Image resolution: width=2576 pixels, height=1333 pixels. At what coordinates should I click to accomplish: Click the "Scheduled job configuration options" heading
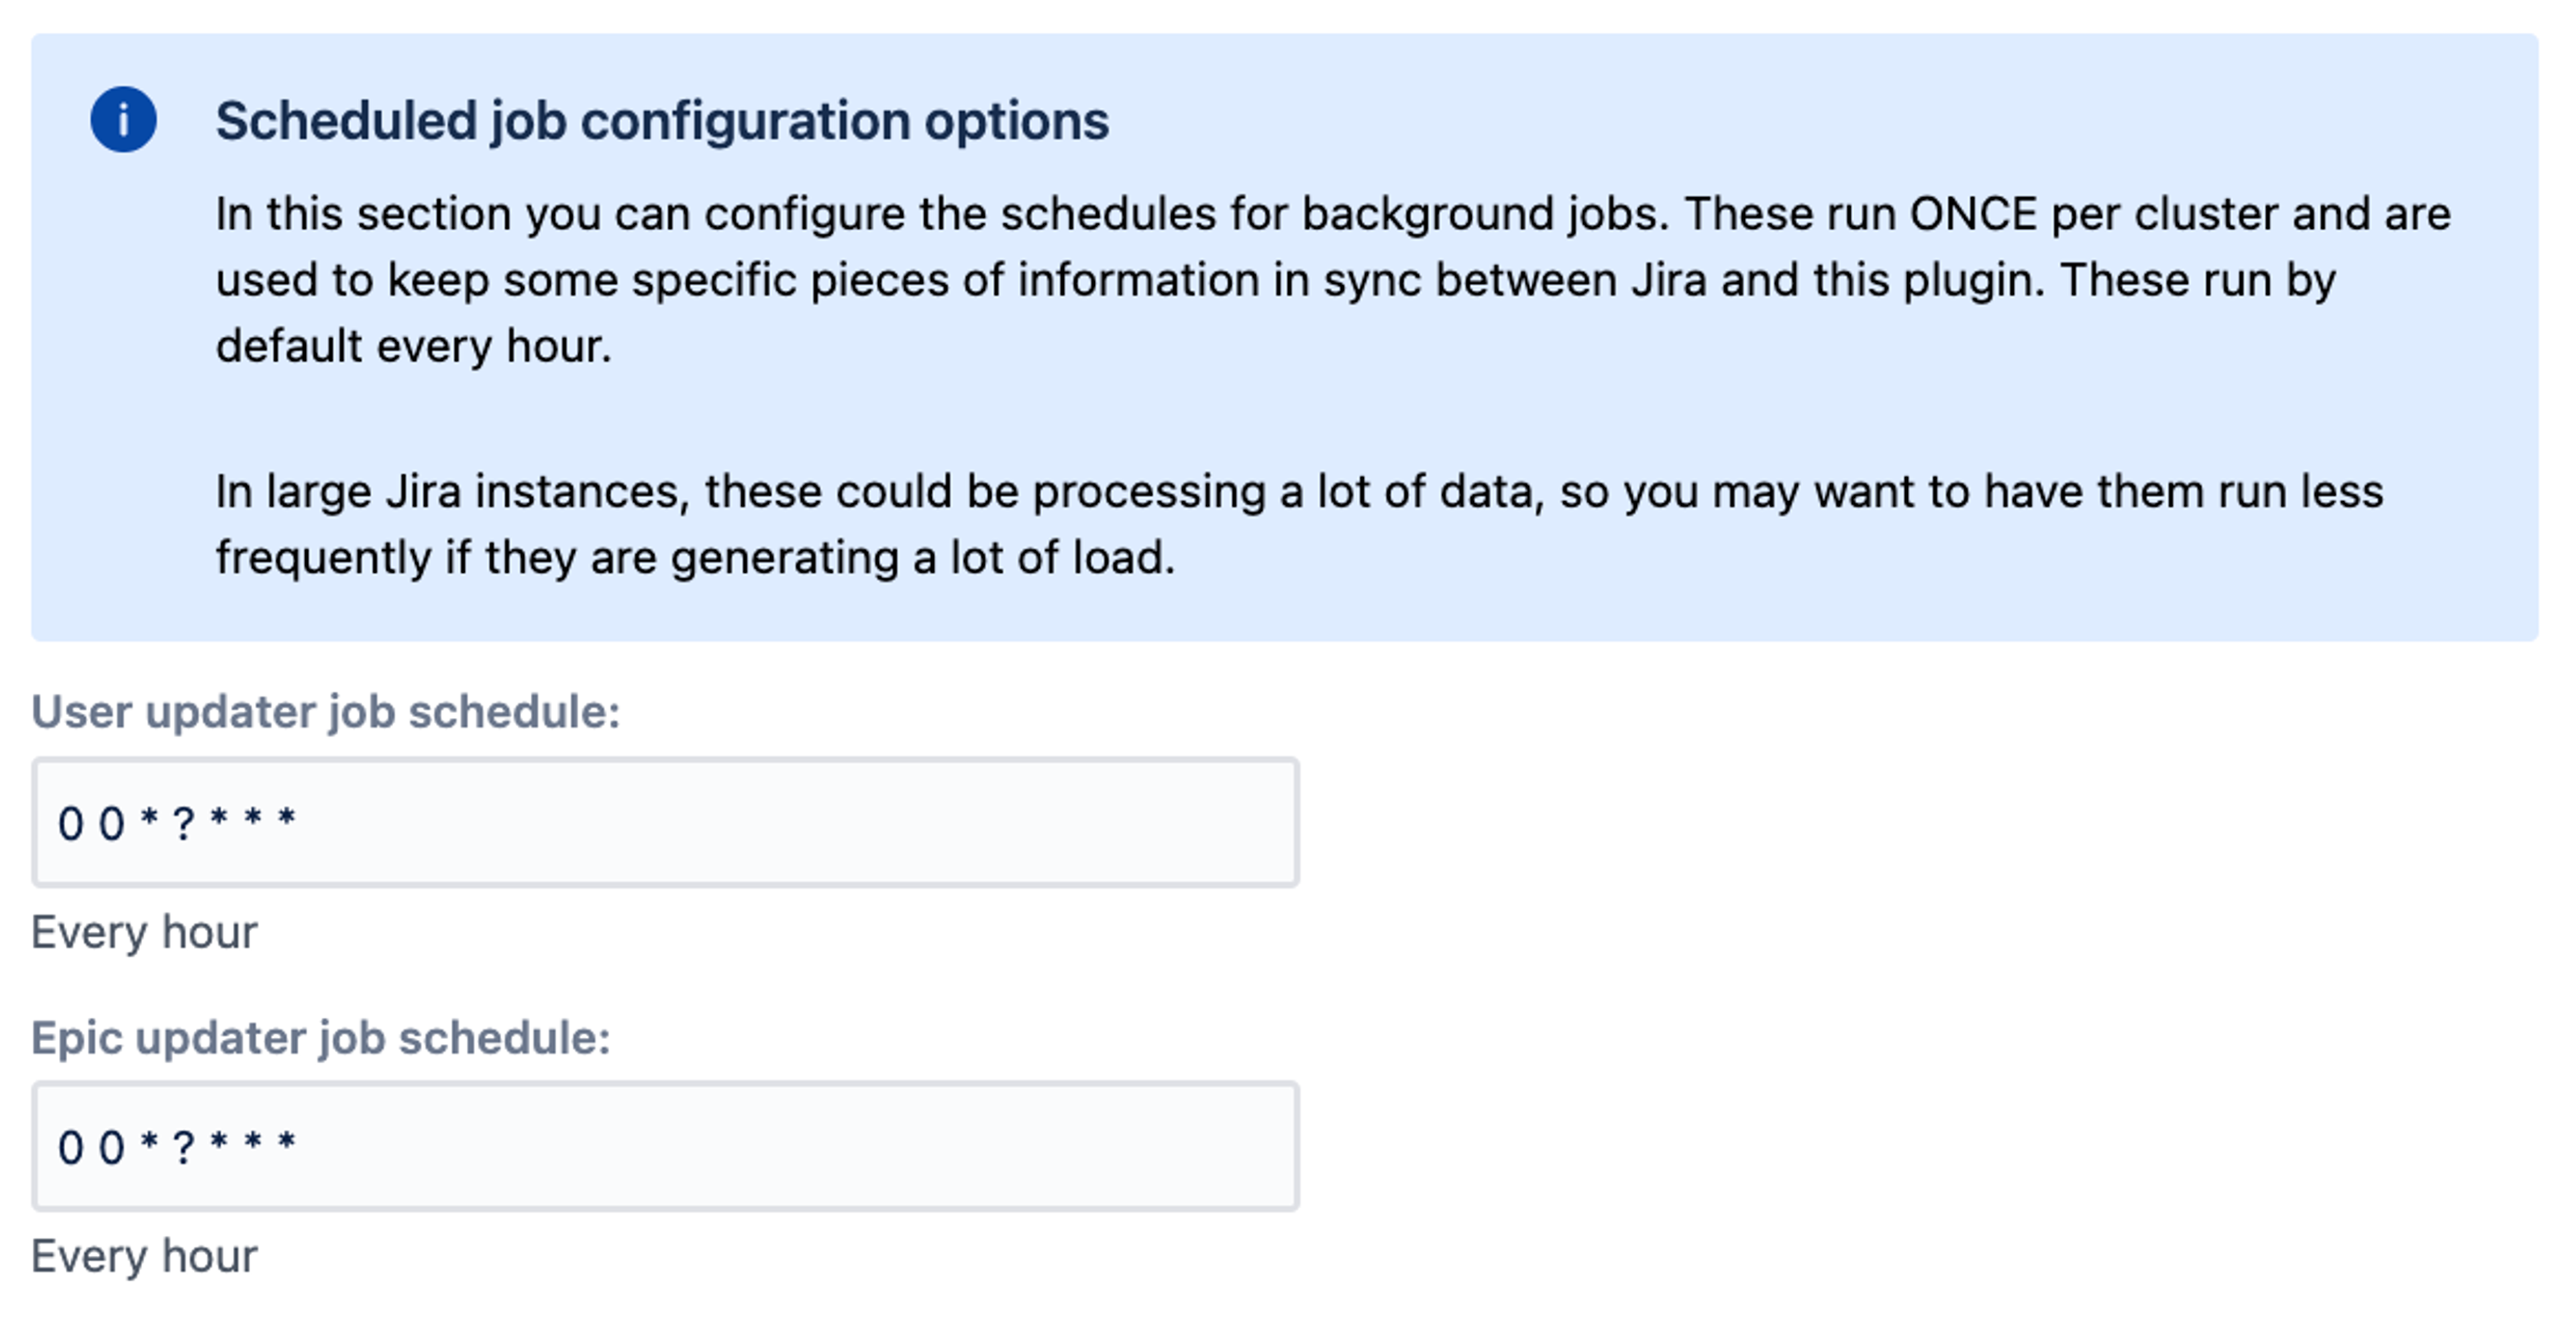[662, 121]
